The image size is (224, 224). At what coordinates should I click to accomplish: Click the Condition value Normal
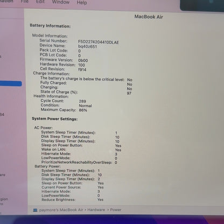[85, 106]
